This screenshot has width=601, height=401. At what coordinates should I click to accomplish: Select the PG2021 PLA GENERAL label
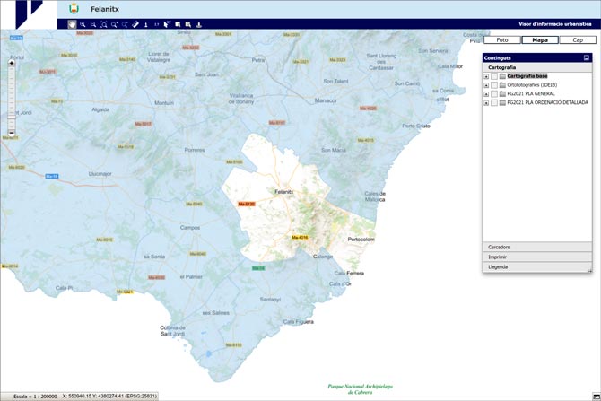[x=531, y=93]
